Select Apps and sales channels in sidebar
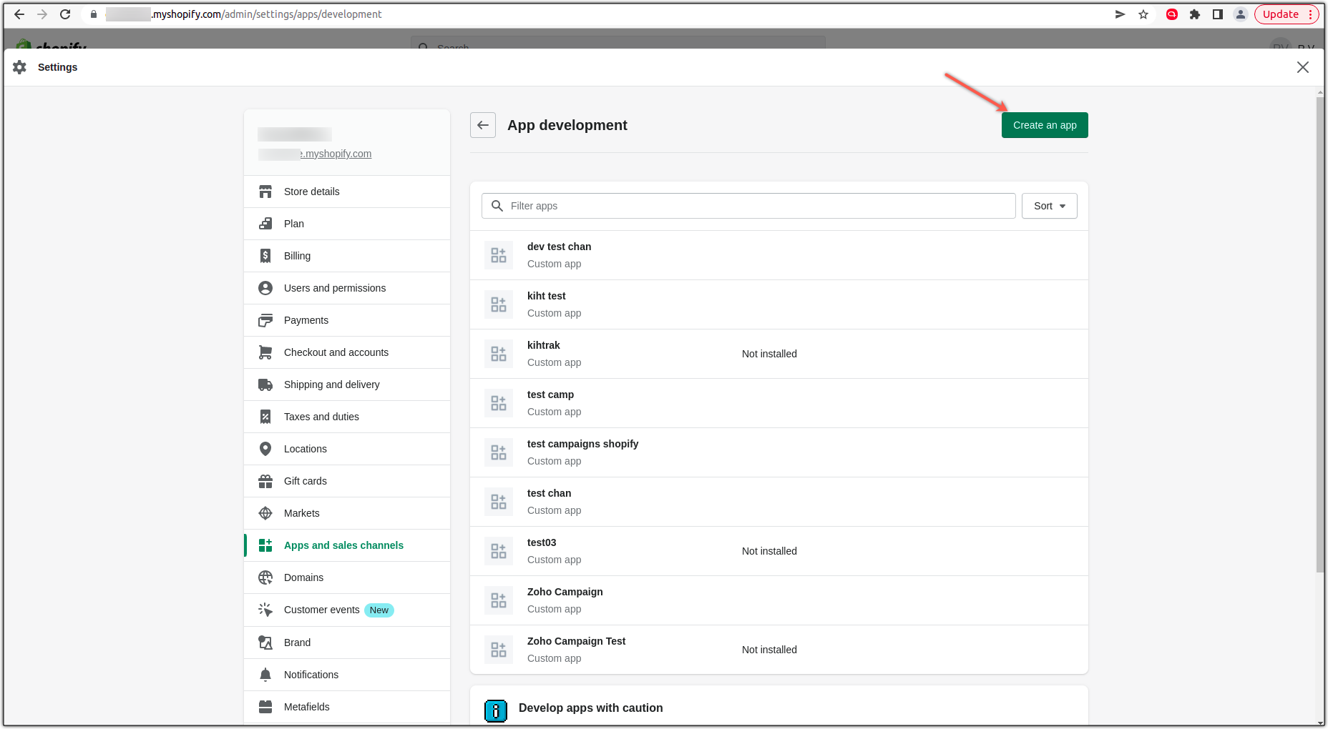This screenshot has height=729, width=1328. click(343, 545)
